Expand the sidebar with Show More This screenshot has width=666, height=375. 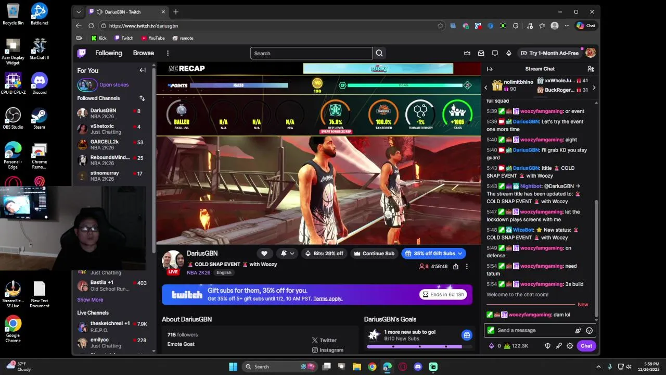[x=90, y=300]
